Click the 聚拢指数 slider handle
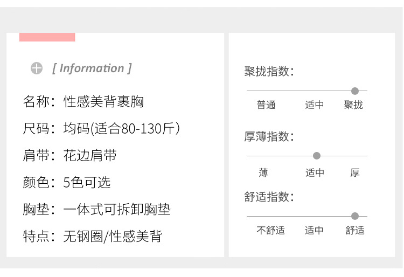 point(355,91)
